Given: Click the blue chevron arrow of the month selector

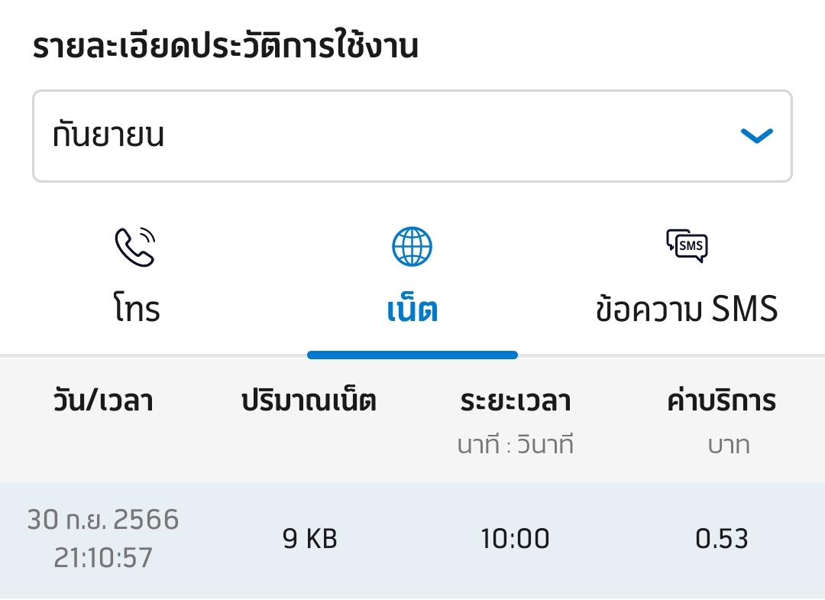Looking at the screenshot, I should coord(757,136).
